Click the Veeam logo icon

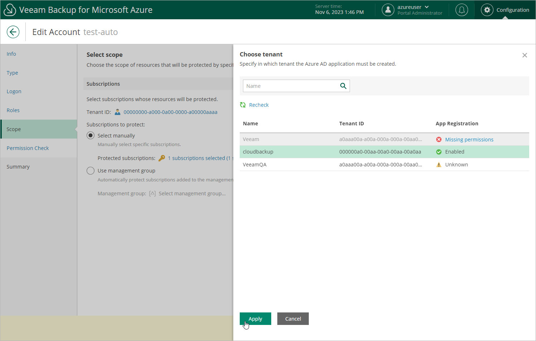[x=10, y=10]
